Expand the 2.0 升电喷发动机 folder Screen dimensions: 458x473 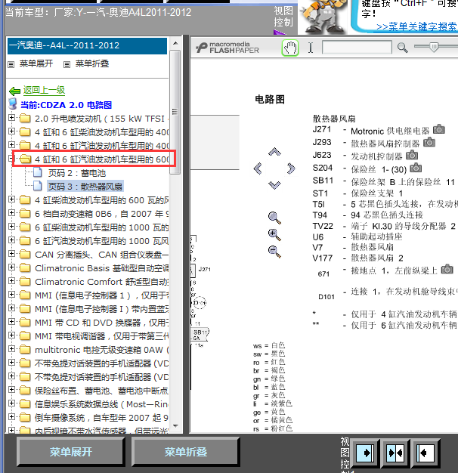point(11,117)
